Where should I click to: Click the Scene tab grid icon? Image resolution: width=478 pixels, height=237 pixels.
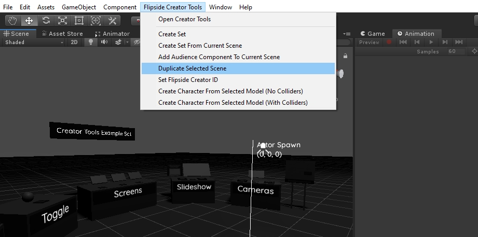tap(6, 34)
